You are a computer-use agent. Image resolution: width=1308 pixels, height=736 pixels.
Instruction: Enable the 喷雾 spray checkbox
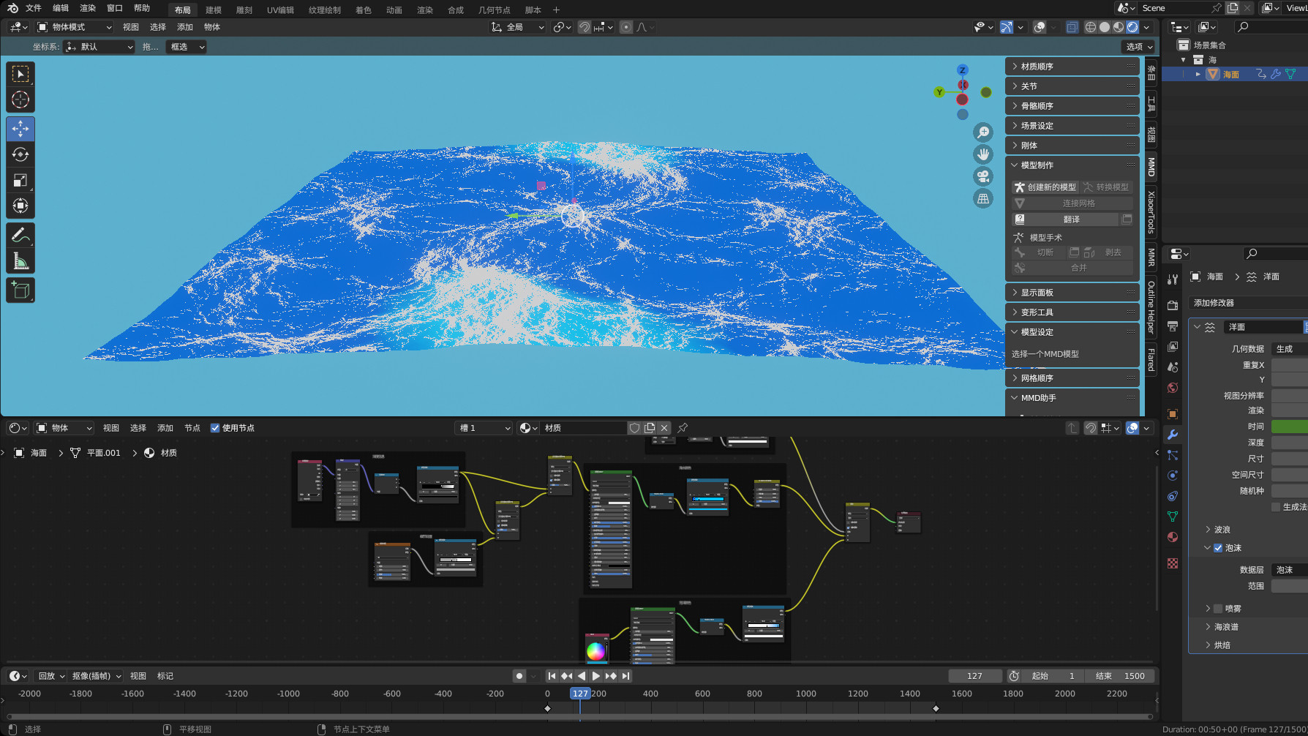click(1218, 609)
